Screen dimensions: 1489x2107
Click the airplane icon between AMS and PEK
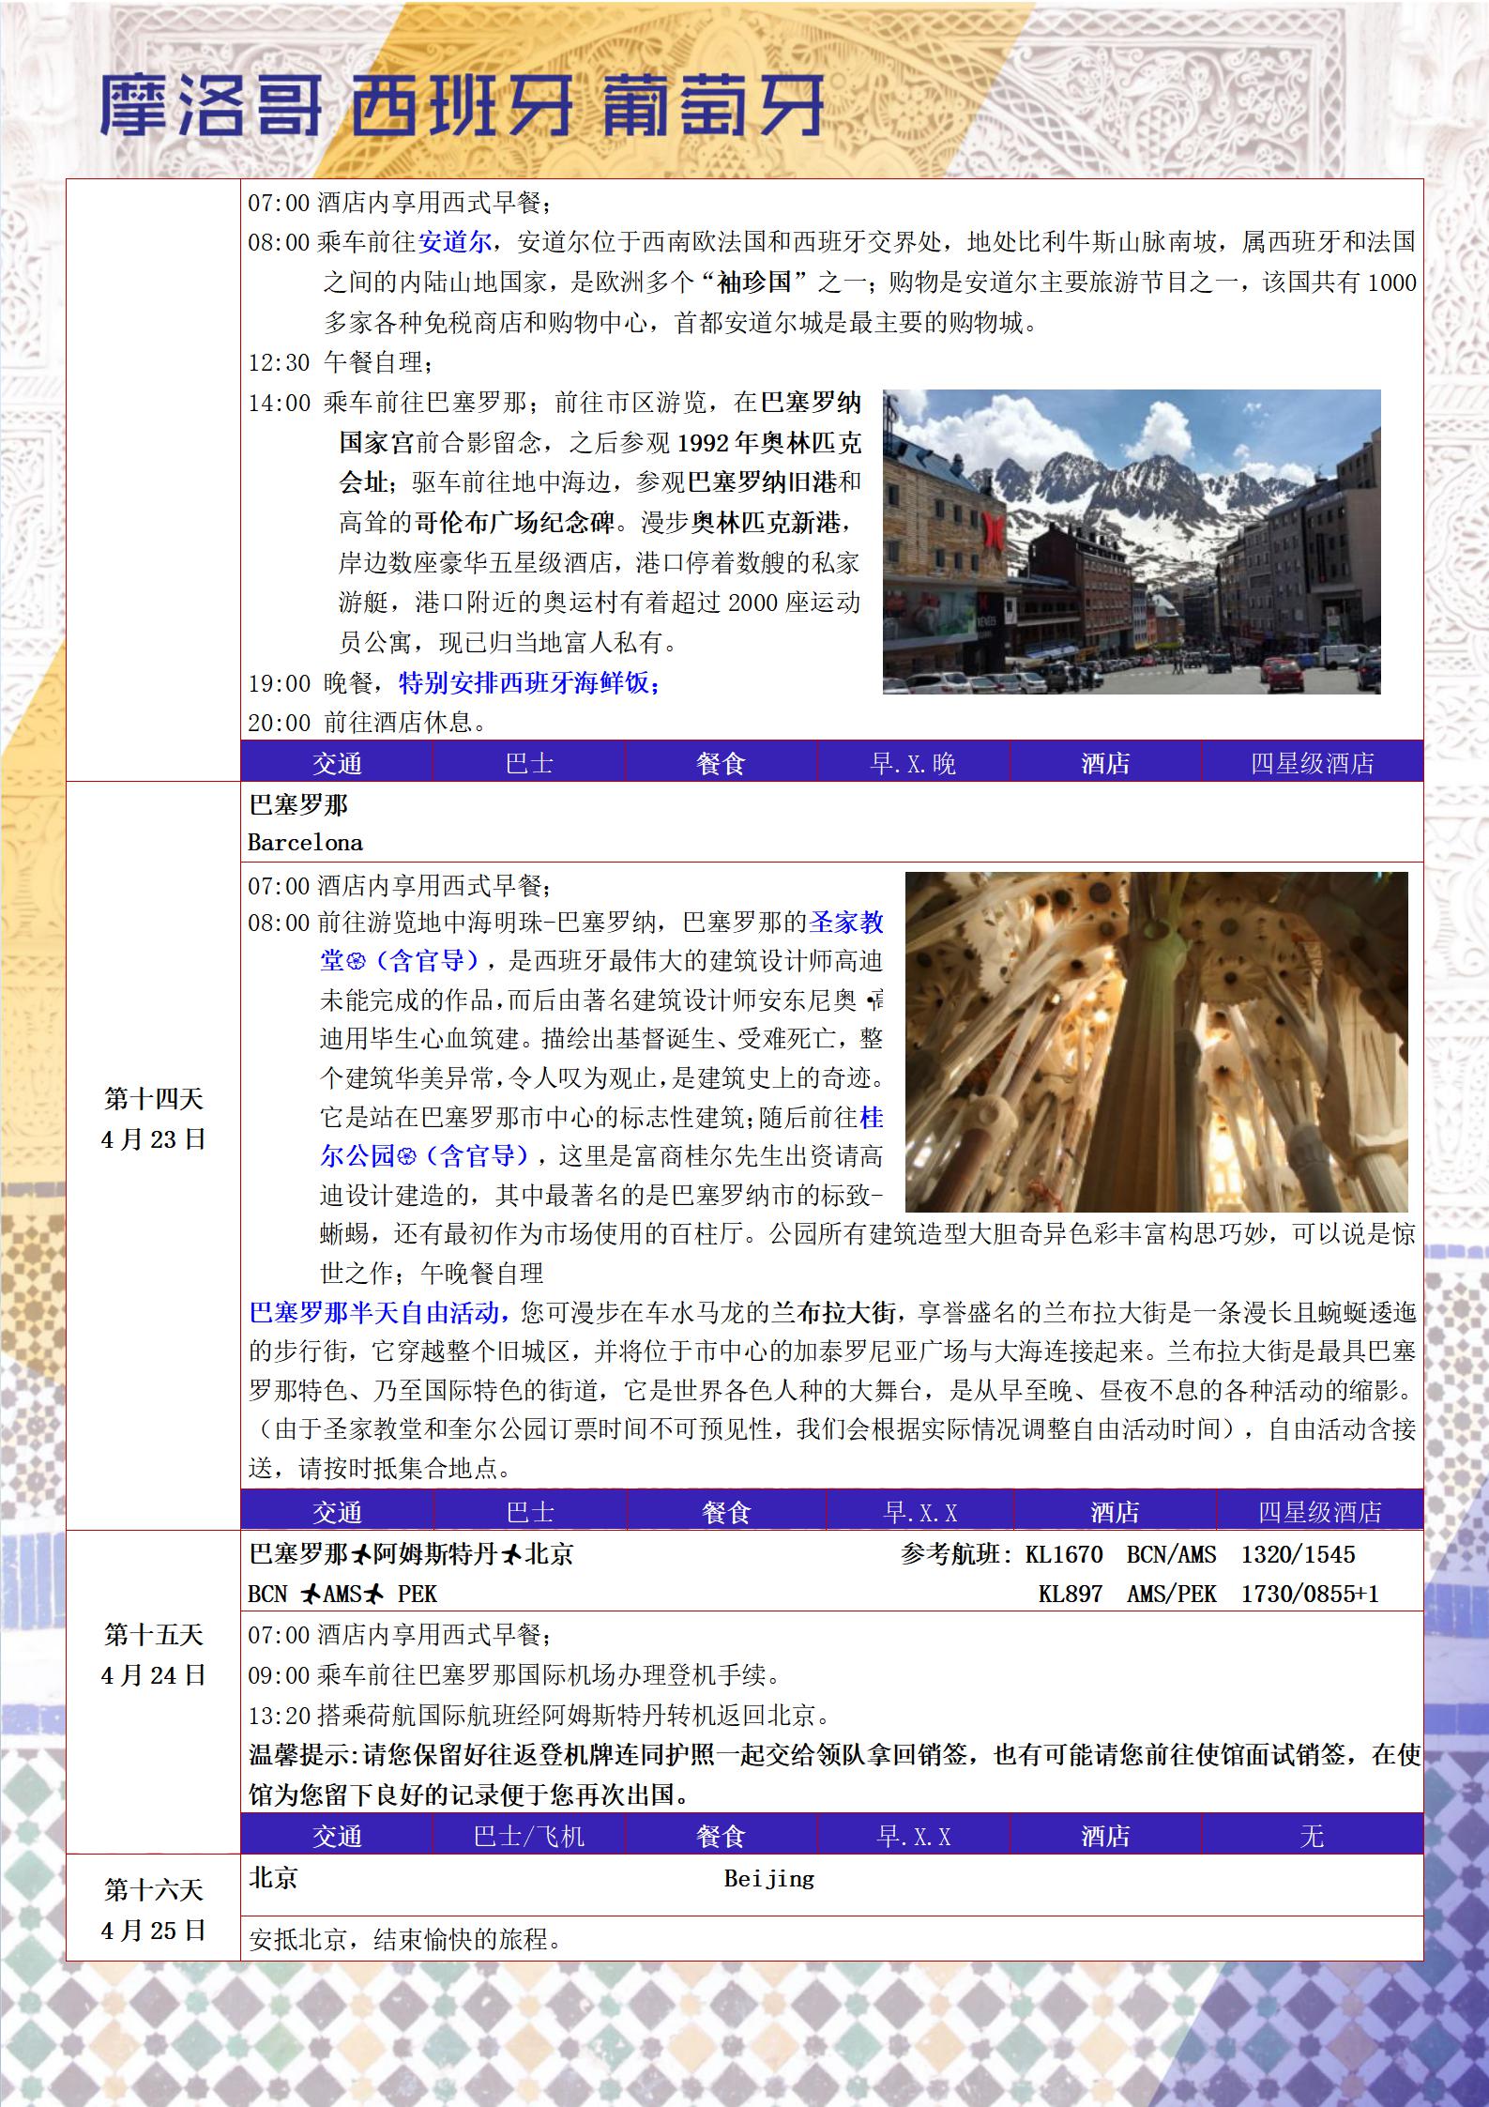[x=374, y=1594]
